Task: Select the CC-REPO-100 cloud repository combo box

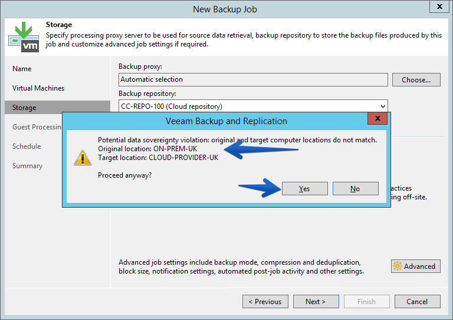Action: click(253, 106)
